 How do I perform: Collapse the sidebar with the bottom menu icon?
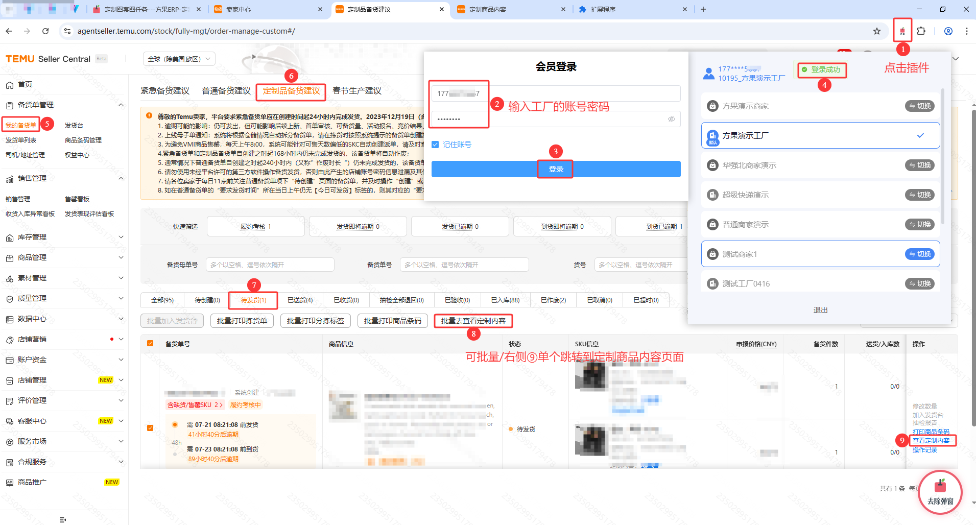pos(63,519)
